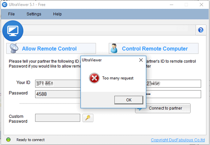Click the Custom Password input field
This screenshot has width=210, height=145.
coord(58,118)
